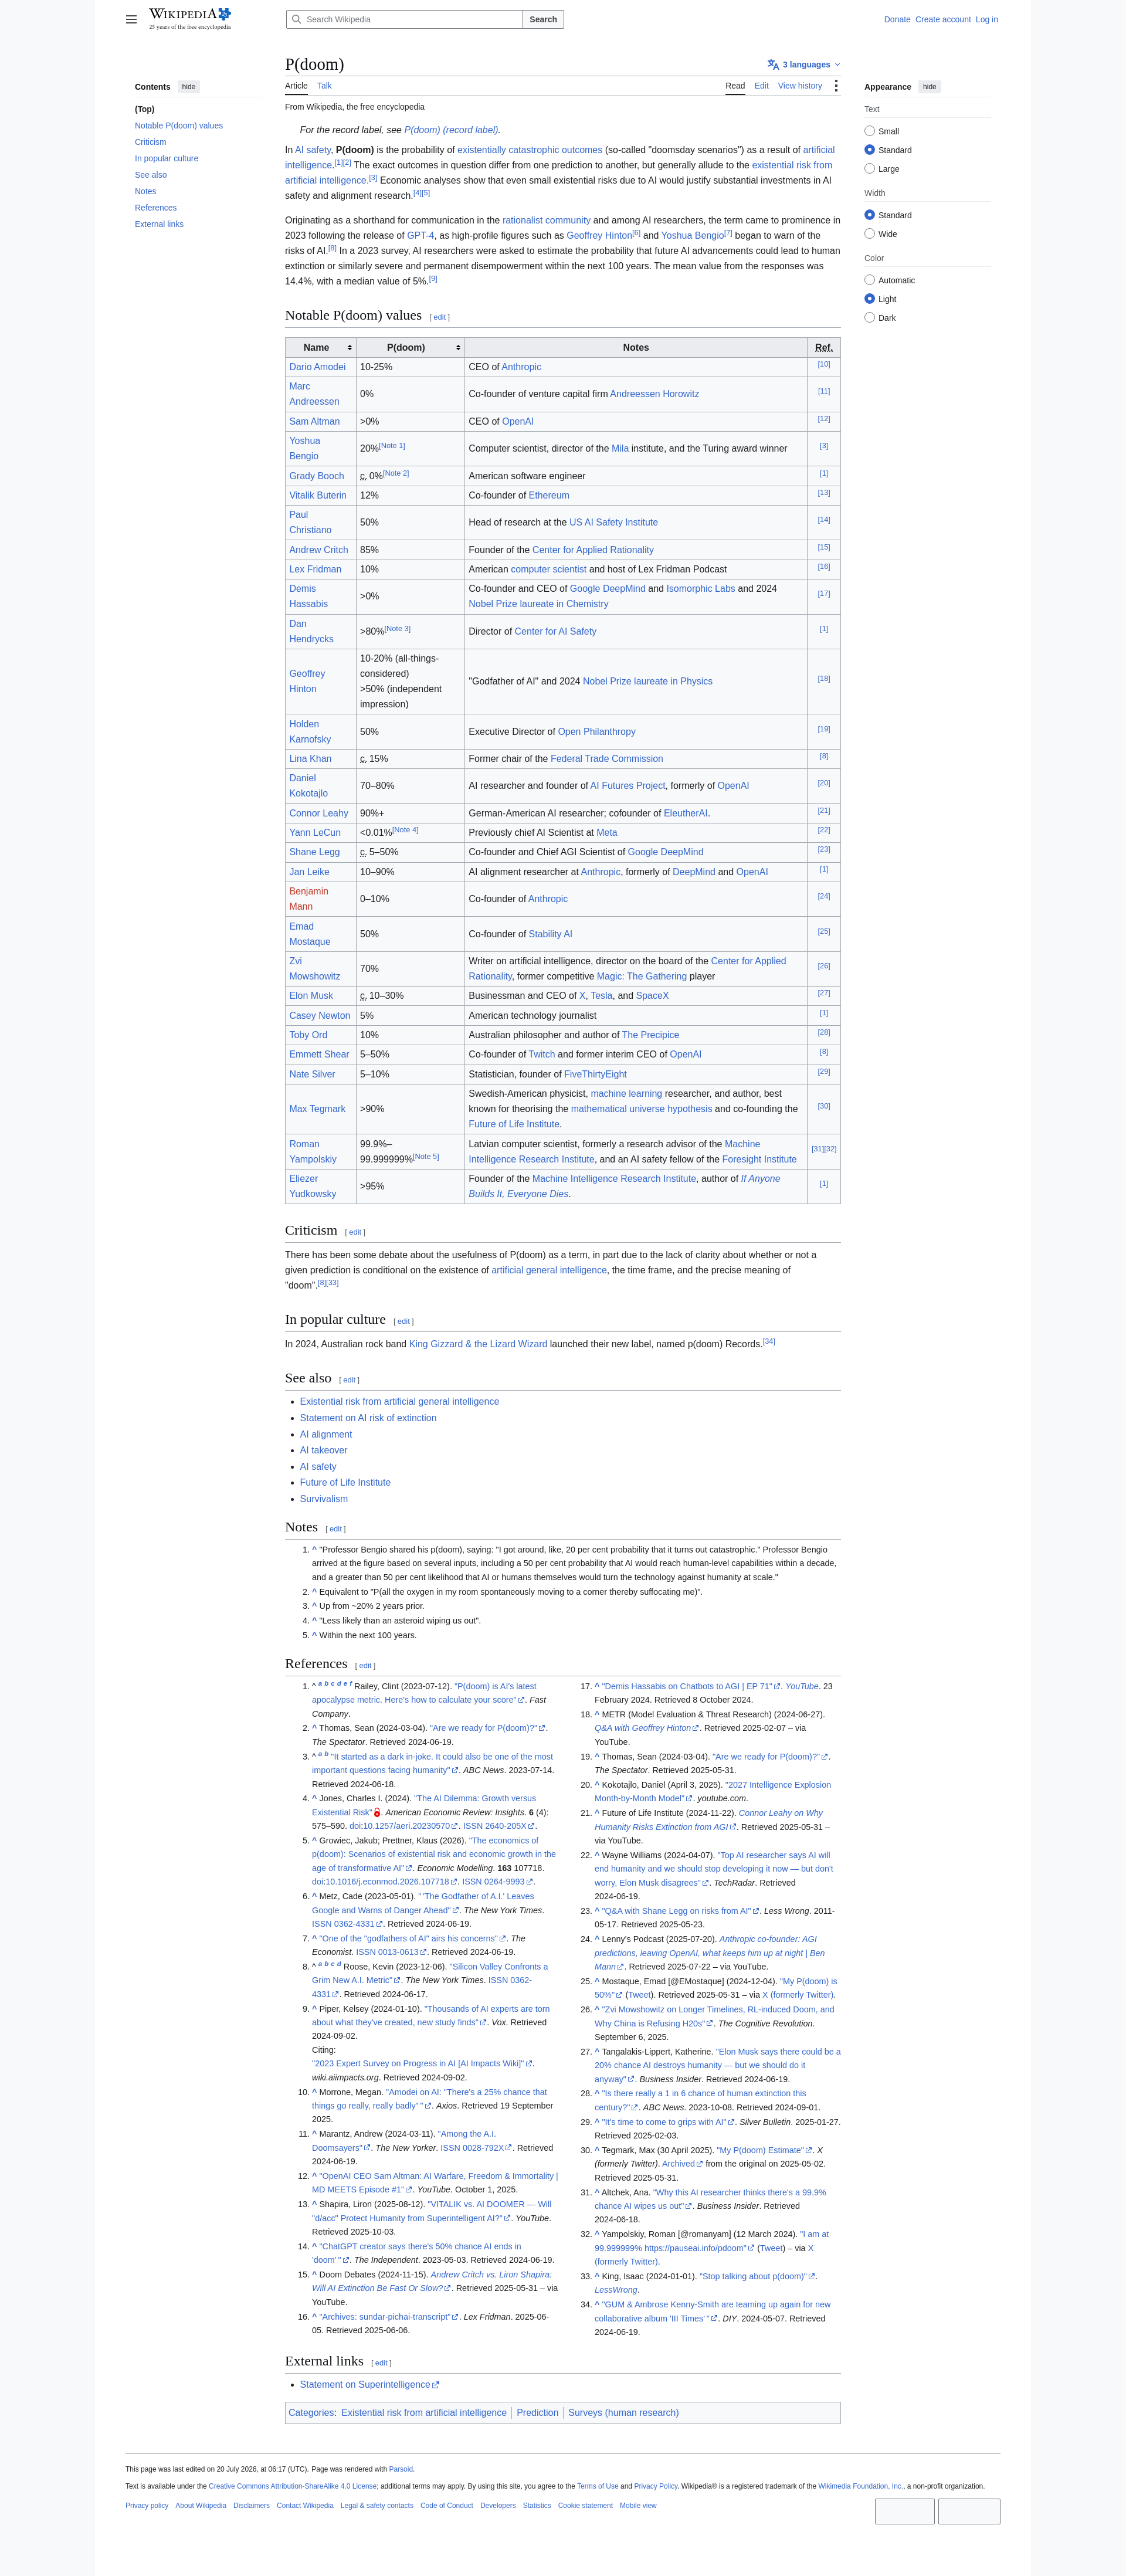Edit the Notable P(doom) values section
This screenshot has height=2576, width=1126.
(439, 317)
